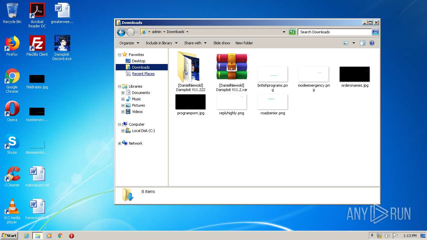The image size is (427, 240).
Task: Open the recent pages dropdown arrow
Action: pyautogui.click(x=137, y=32)
